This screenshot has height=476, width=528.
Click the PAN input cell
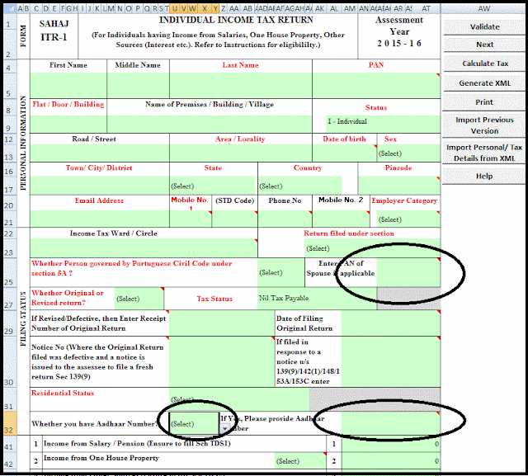tap(376, 86)
